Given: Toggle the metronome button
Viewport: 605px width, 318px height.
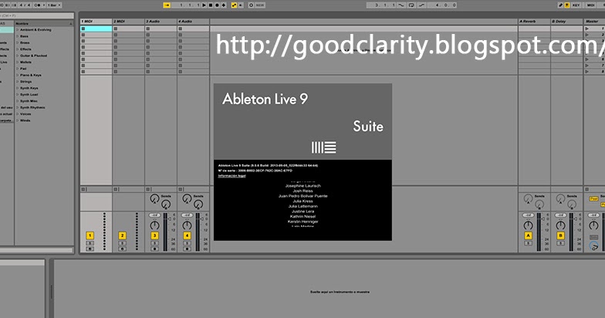Looking at the screenshot, I should [39, 5].
